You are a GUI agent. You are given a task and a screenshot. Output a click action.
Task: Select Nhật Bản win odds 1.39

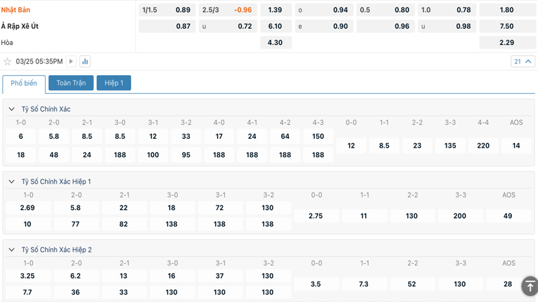click(275, 10)
